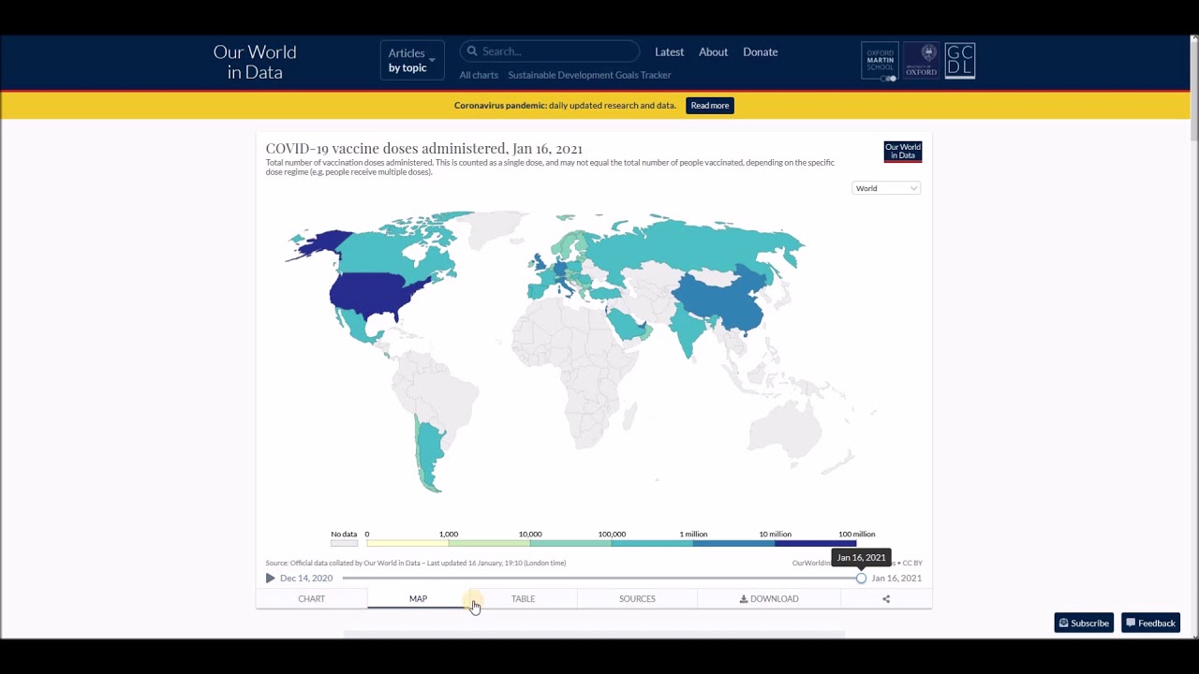The height and width of the screenshot is (674, 1199).
Task: Open the Oxford Martin School logo
Action: pyautogui.click(x=880, y=61)
